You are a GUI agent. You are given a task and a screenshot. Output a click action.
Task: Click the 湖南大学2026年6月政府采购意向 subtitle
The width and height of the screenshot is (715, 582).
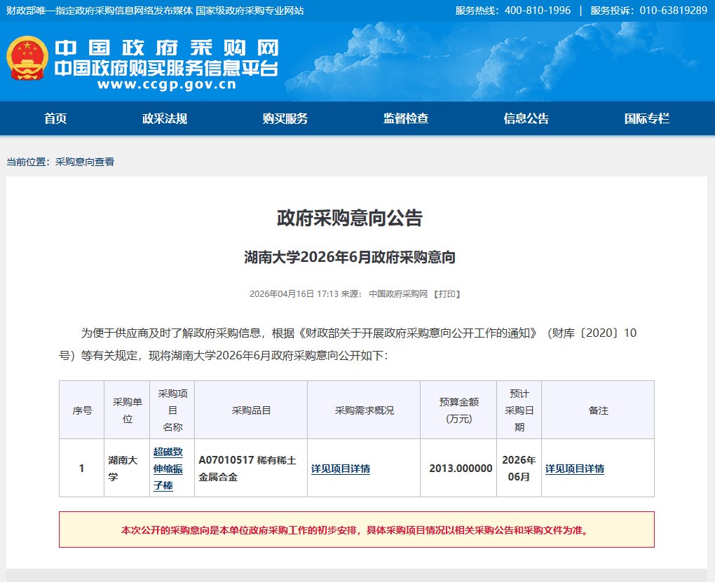point(350,257)
